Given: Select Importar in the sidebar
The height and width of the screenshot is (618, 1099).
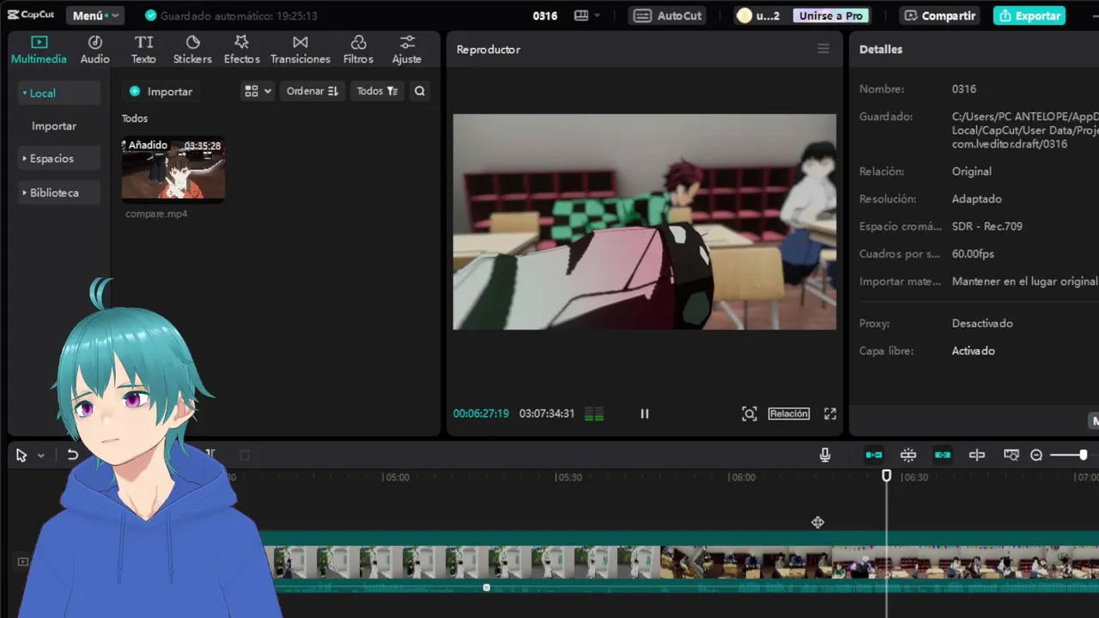Looking at the screenshot, I should point(54,125).
